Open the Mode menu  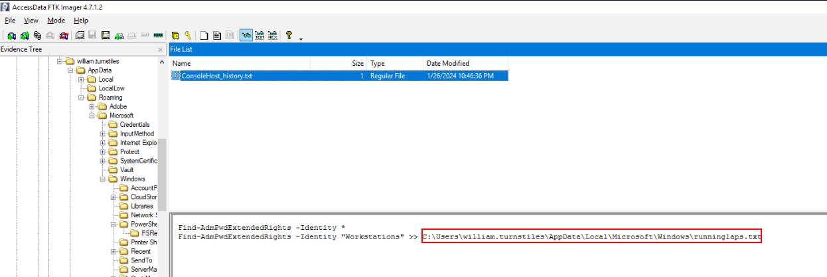(56, 21)
